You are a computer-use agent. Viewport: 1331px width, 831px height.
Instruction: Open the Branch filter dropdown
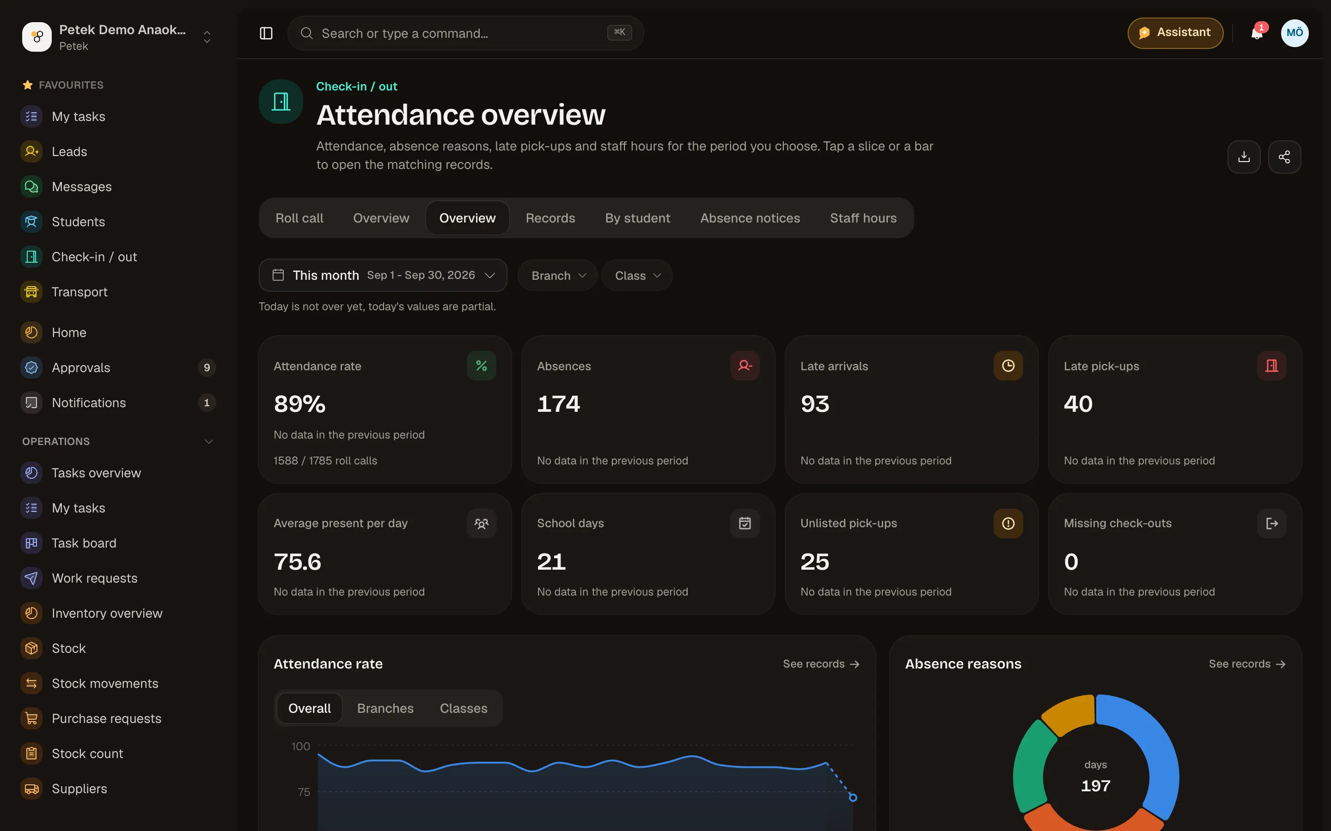pos(558,275)
